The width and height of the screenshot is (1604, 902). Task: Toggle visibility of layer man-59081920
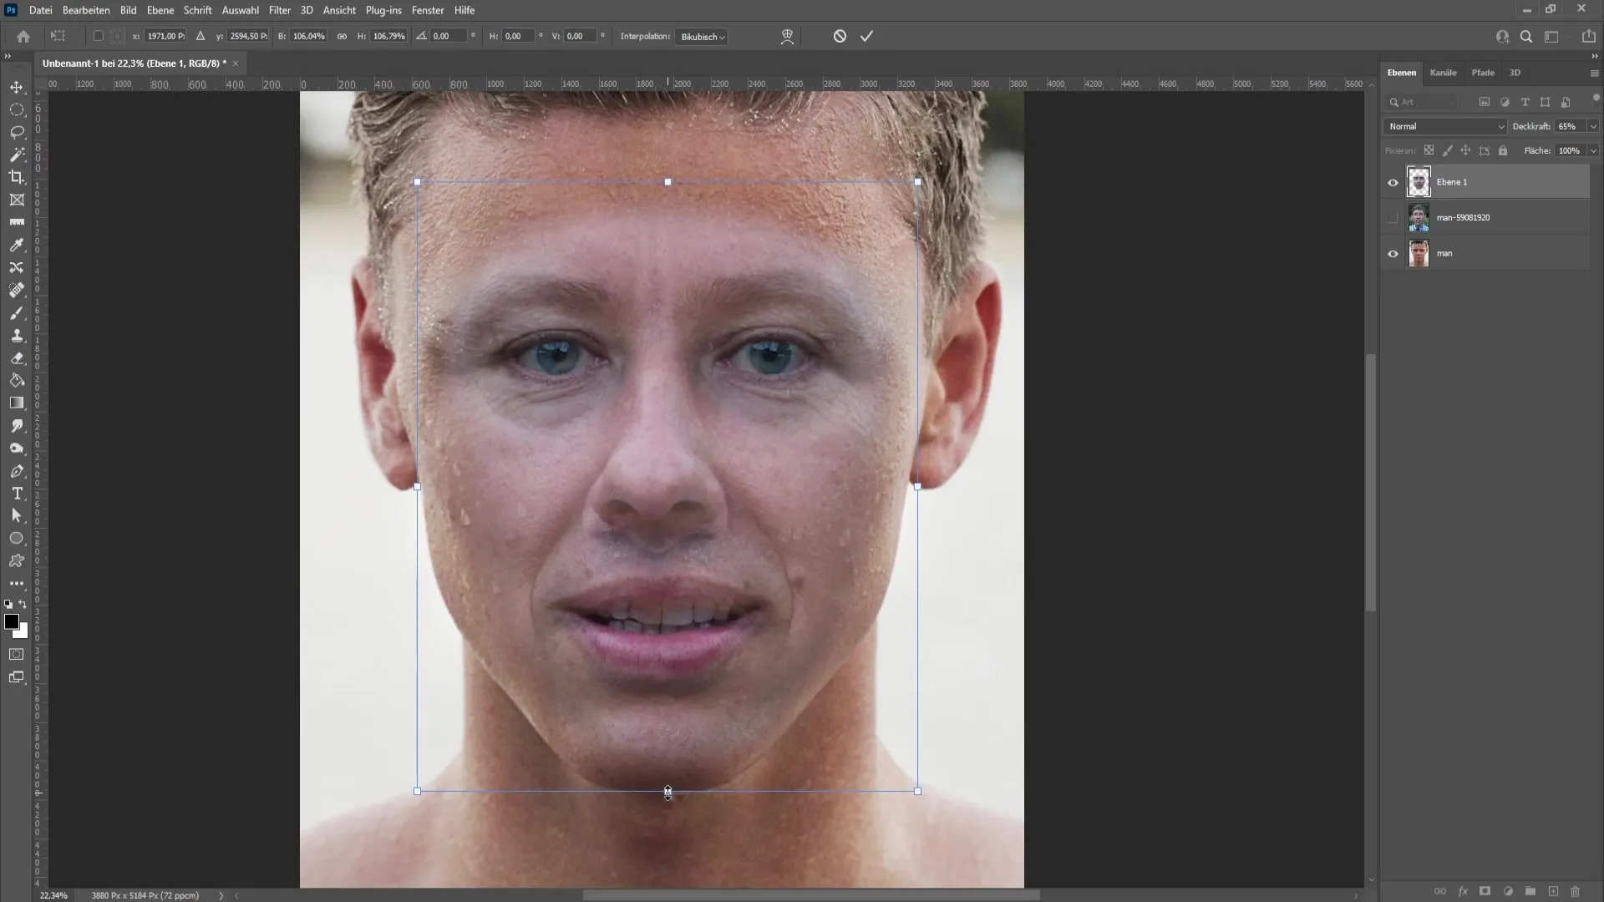click(1393, 217)
